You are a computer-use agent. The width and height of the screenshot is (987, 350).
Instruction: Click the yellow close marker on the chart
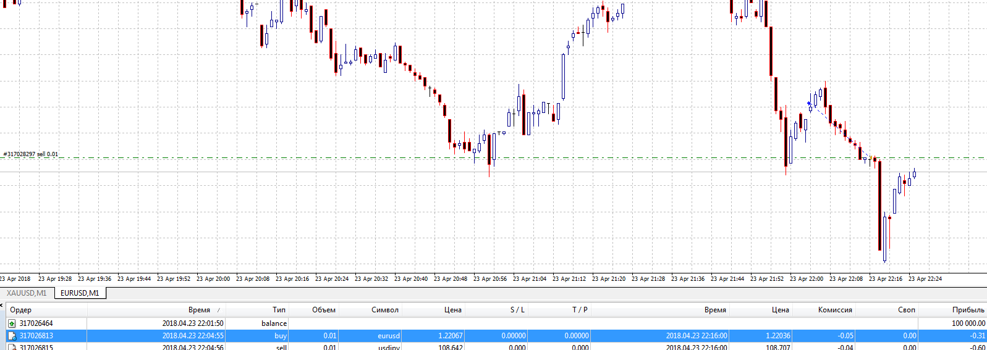tap(871, 158)
